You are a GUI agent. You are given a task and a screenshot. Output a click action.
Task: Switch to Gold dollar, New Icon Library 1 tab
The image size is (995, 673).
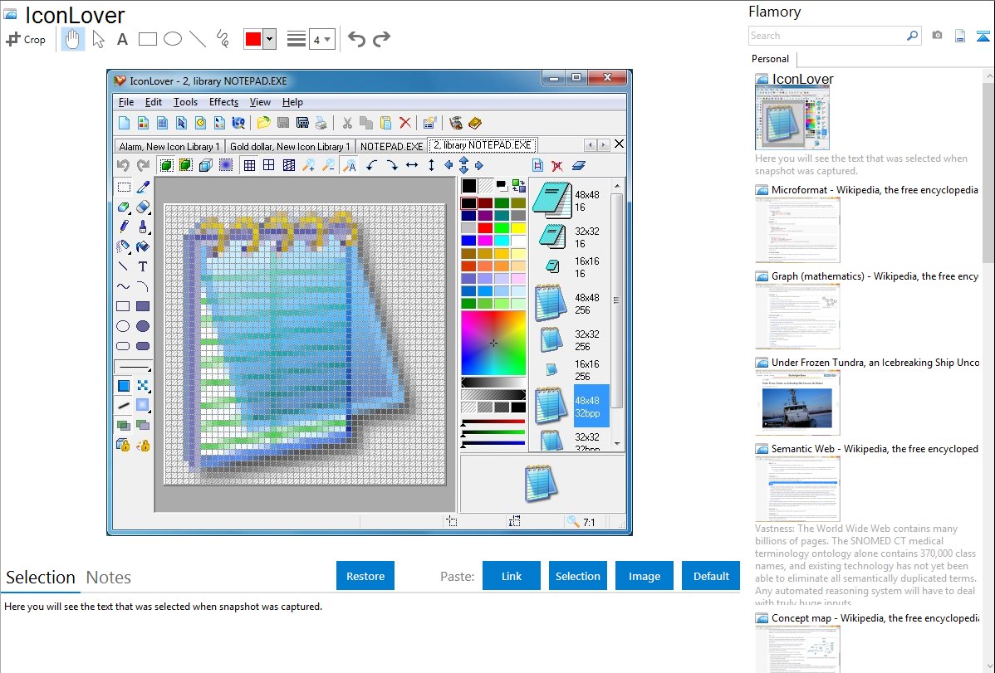point(290,147)
